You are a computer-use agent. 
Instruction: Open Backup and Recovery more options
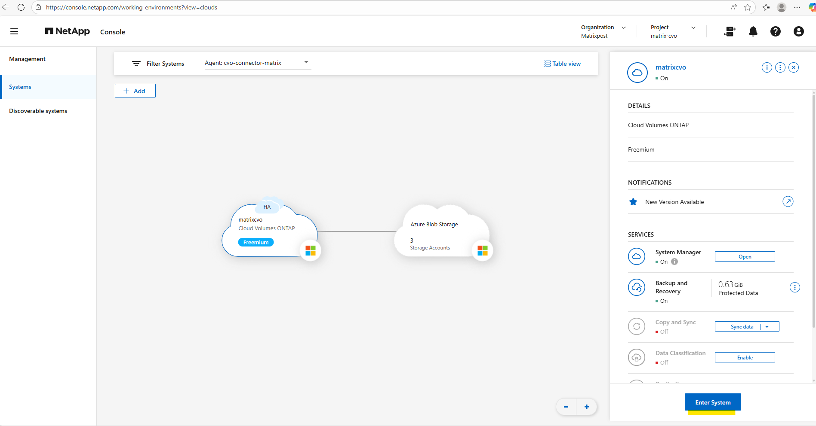tap(794, 287)
